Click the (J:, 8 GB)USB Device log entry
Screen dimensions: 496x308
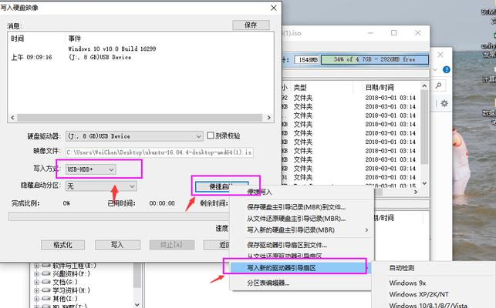click(x=100, y=57)
